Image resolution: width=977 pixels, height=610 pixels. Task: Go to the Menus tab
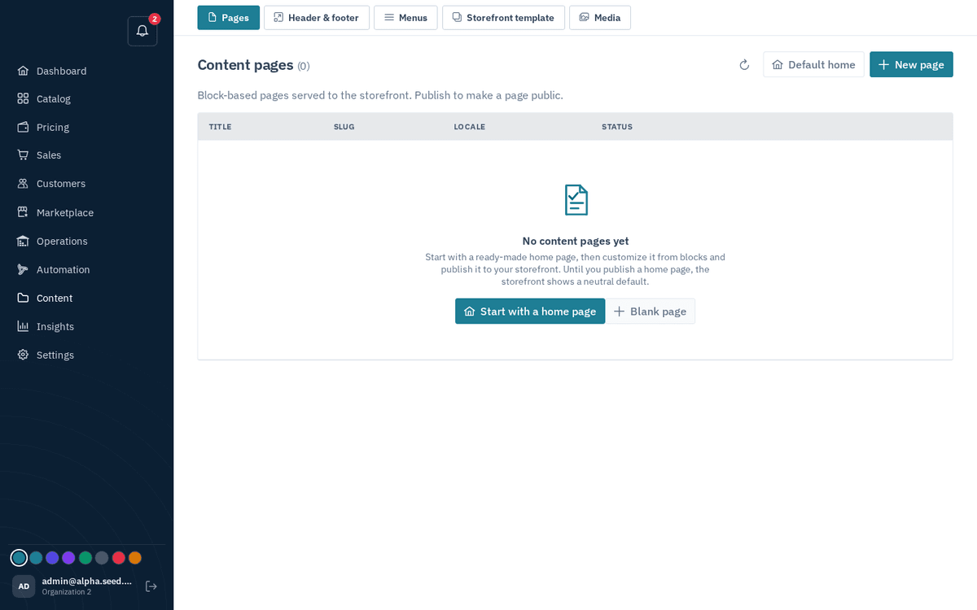coord(405,18)
